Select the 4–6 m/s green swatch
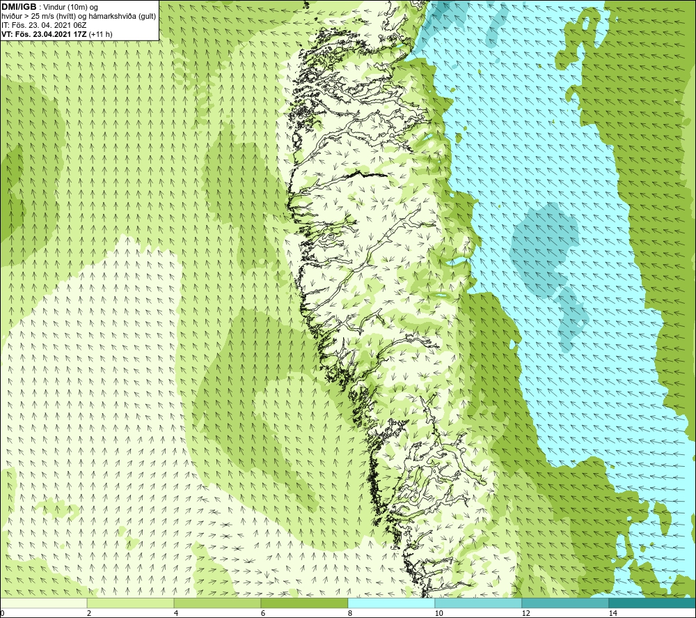The image size is (696, 618). pyautogui.click(x=217, y=603)
